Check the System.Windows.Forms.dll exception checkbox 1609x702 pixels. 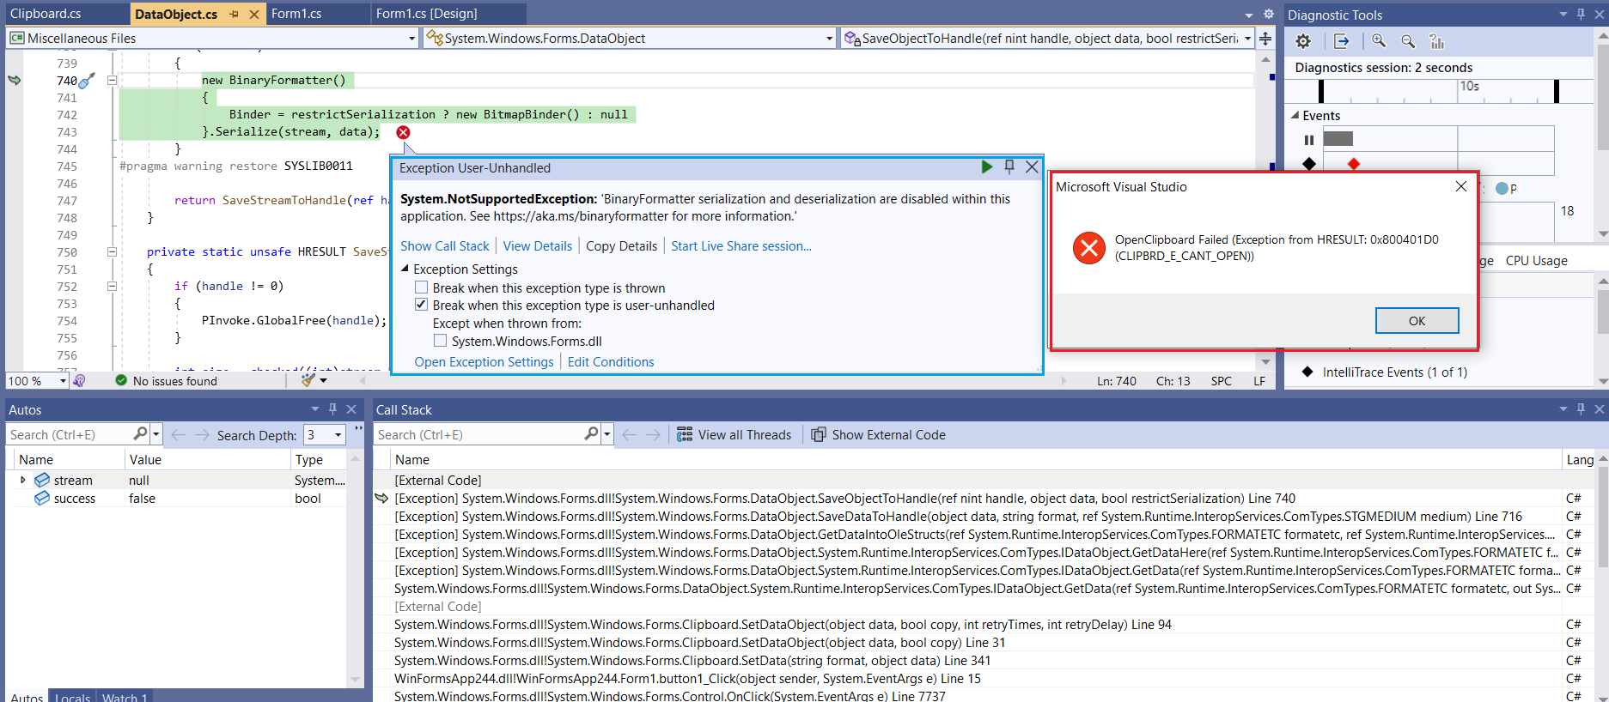coord(440,341)
